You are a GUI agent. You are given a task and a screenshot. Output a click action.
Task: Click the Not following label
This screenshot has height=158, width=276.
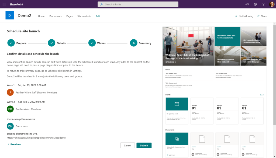246,16
